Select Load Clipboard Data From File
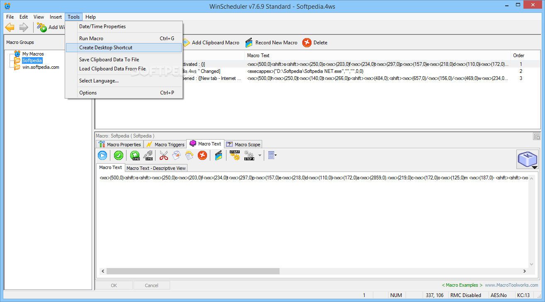The image size is (545, 302). 124,69
